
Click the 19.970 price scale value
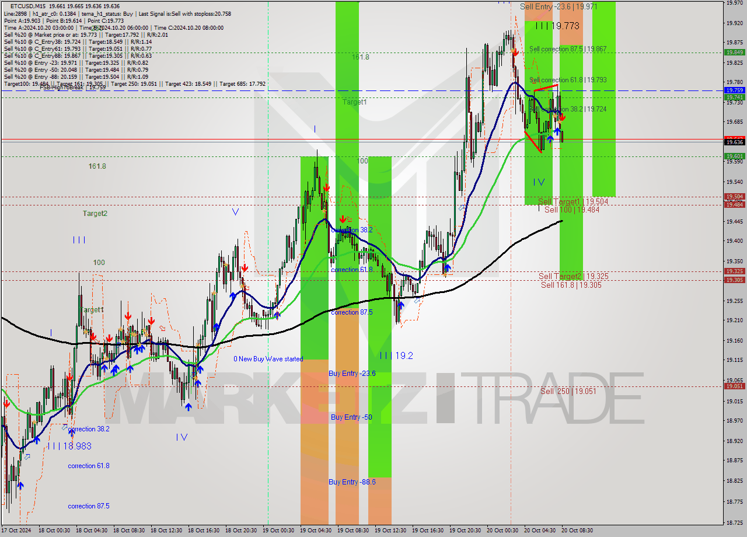pyautogui.click(x=734, y=3)
